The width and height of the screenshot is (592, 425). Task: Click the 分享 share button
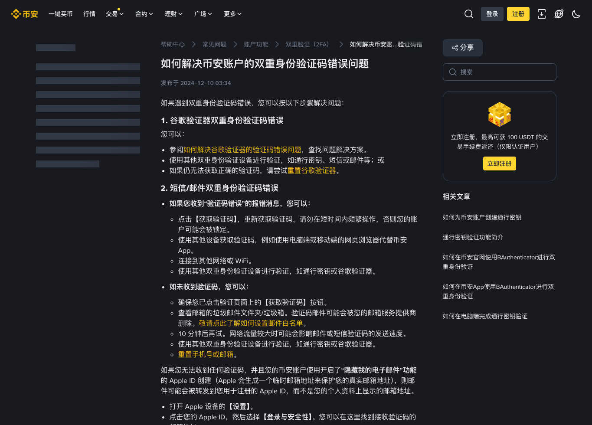tap(463, 48)
